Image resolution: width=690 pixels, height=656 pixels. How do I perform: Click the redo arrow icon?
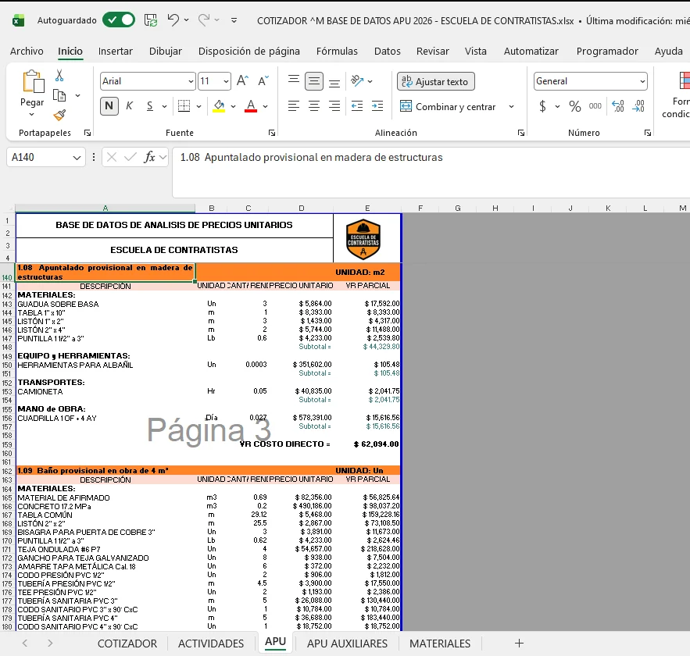point(204,20)
